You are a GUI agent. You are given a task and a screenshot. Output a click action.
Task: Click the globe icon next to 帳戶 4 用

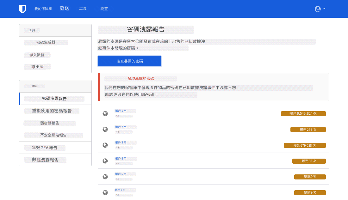[x=105, y=161]
